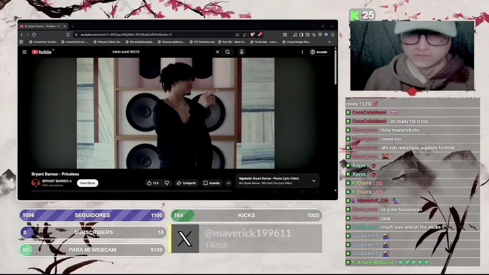
Task: Click chat message 'ta q me balacearon'
Action: coord(402,210)
